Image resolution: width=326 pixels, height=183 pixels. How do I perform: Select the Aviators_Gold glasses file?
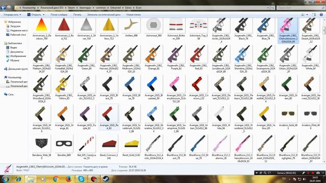coord(288,117)
